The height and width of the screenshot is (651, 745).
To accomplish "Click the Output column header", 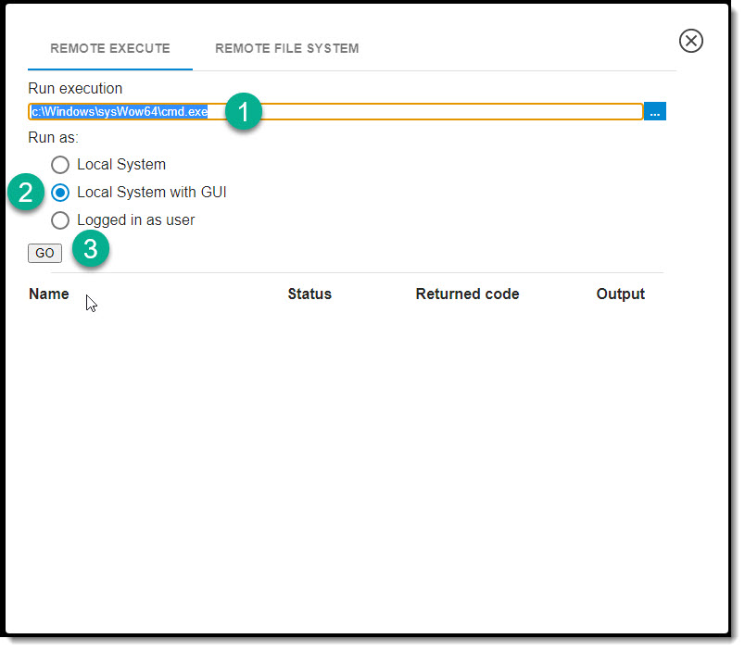I will 620,294.
